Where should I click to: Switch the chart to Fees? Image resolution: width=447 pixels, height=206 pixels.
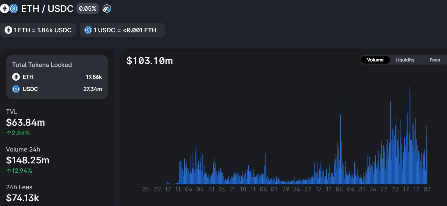click(x=435, y=60)
